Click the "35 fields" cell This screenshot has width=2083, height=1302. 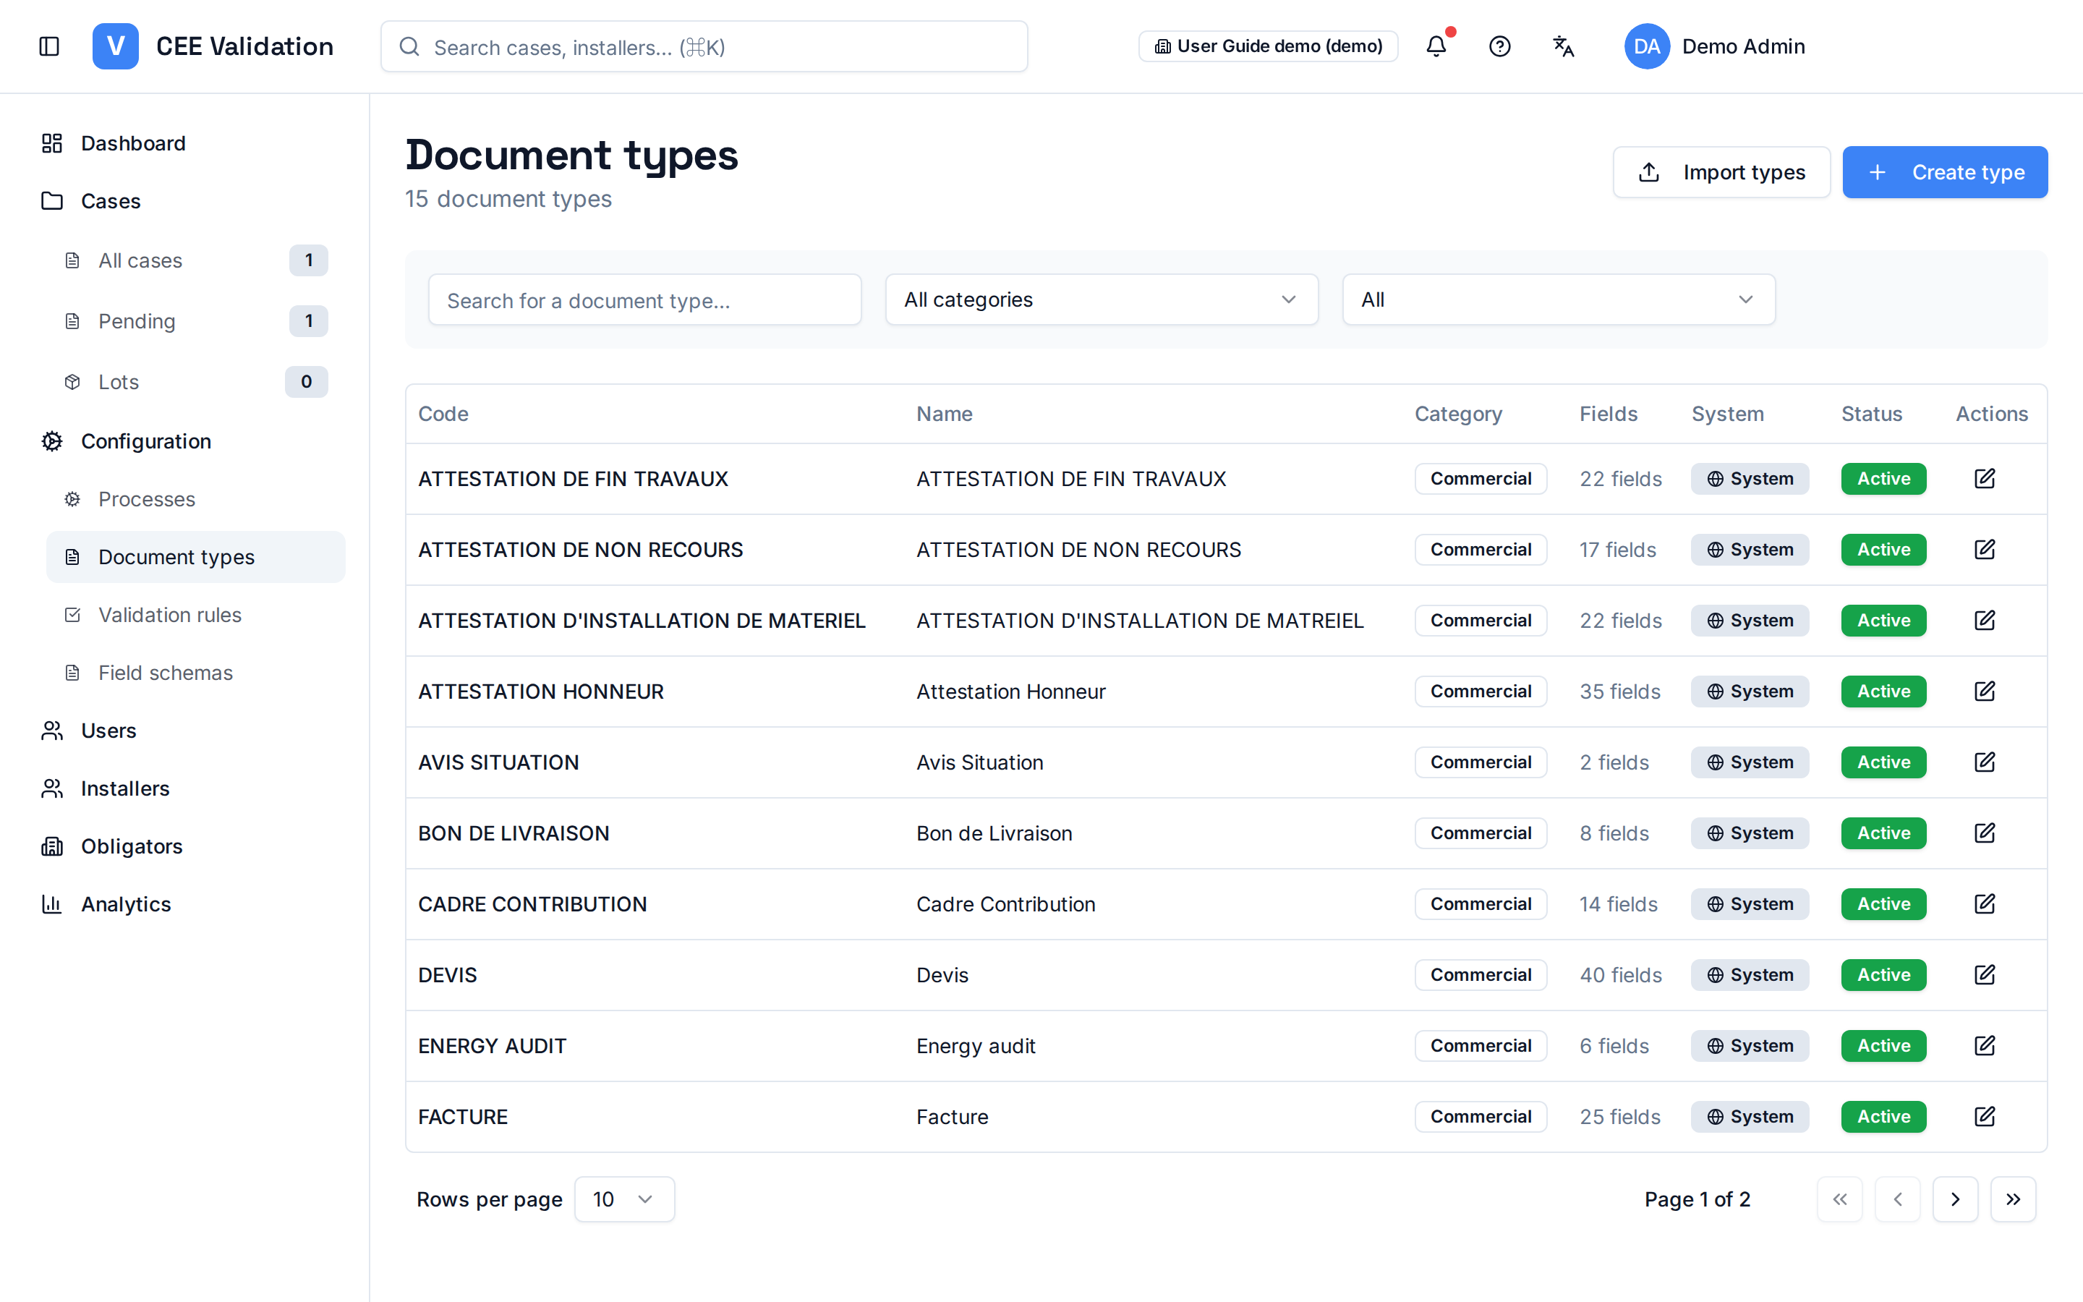(x=1620, y=692)
